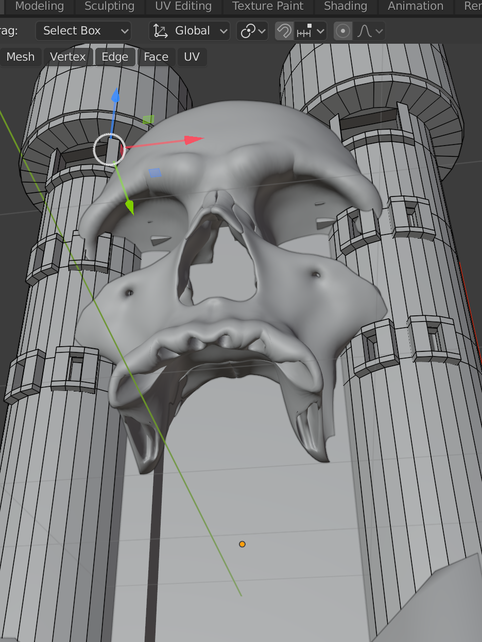This screenshot has width=482, height=642.
Task: Click the green plane handle square on gizmo
Action: (x=148, y=120)
